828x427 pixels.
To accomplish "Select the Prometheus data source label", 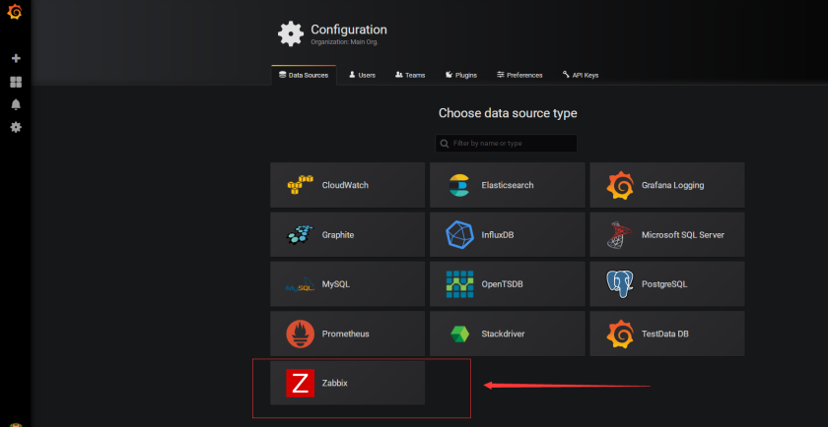I will click(x=345, y=334).
